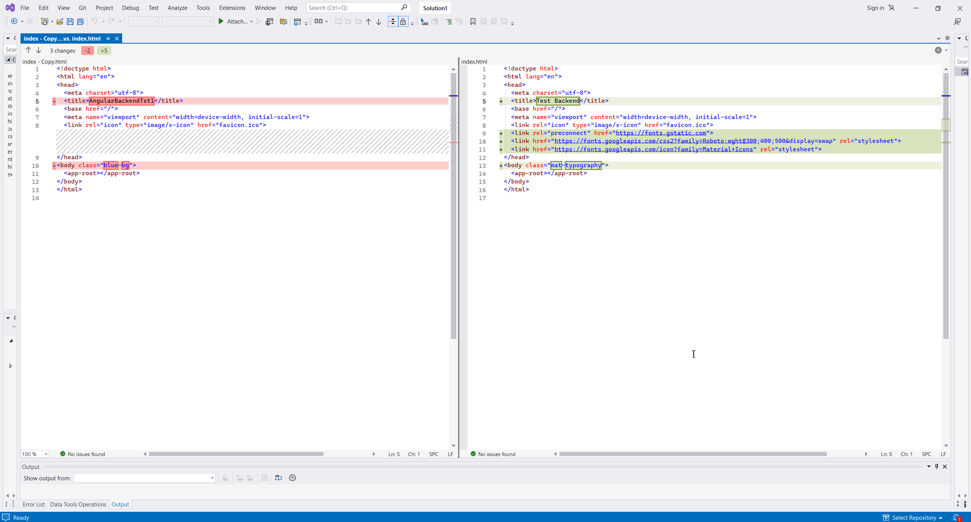Toggle the bookmark icon in toolbar
Viewport: 971px width, 522px height.
(x=473, y=22)
